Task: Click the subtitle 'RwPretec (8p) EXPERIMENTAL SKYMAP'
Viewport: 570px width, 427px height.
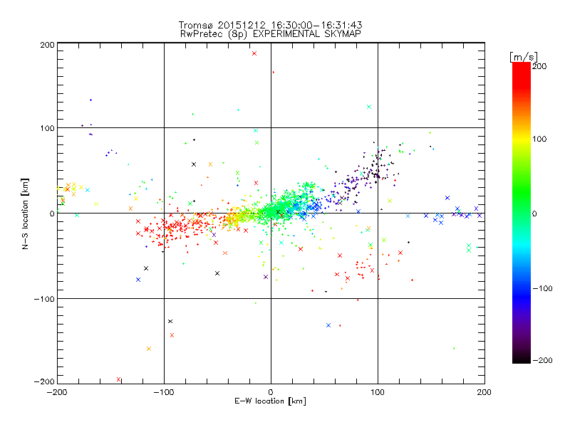Action: [271, 34]
